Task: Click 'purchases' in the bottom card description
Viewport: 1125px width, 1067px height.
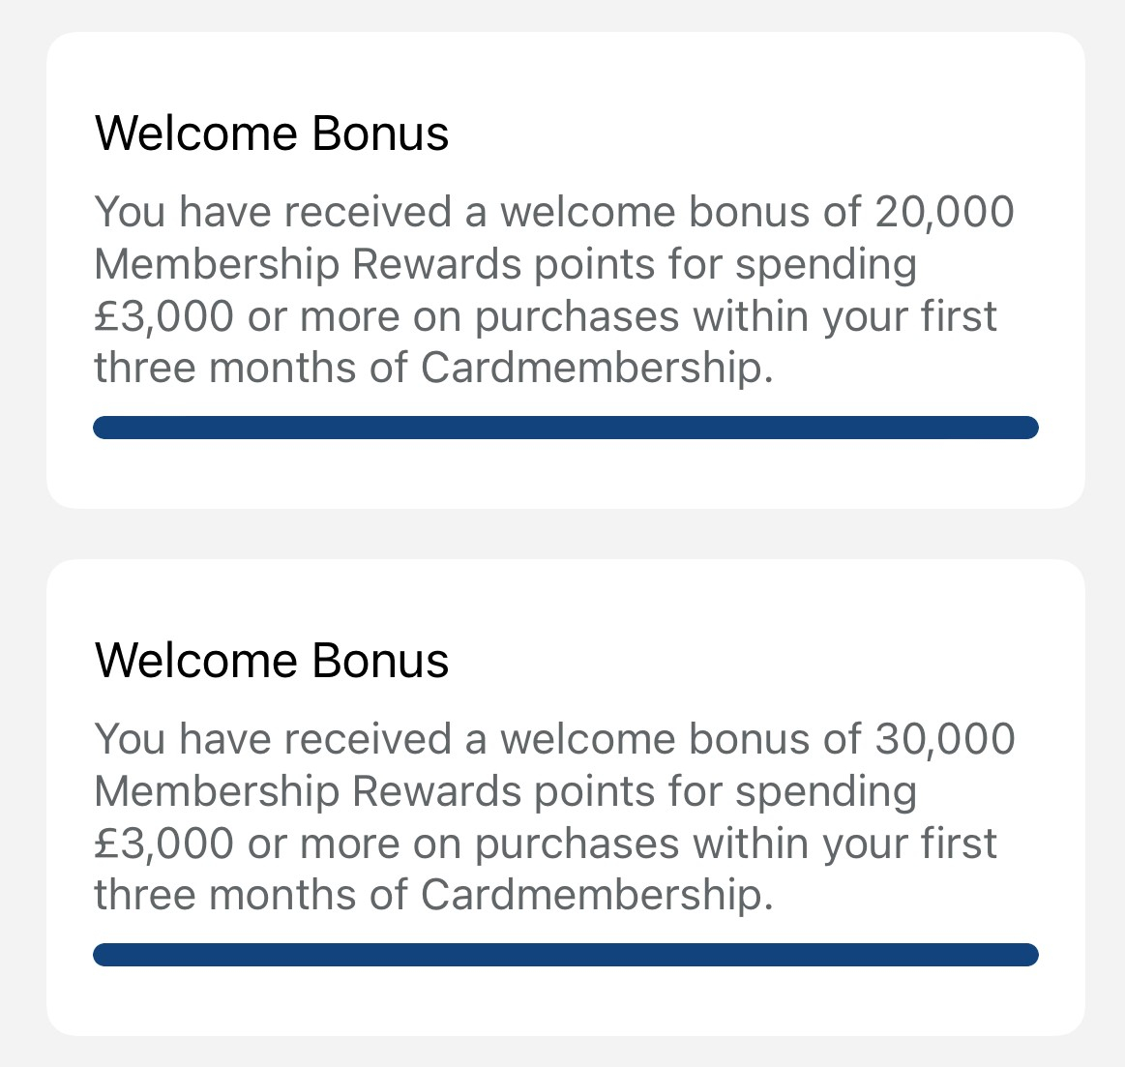Action: pos(577,845)
